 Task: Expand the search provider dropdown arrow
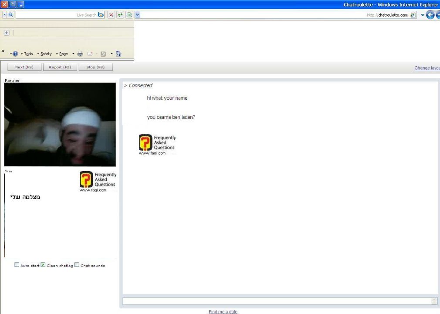(3, 15)
